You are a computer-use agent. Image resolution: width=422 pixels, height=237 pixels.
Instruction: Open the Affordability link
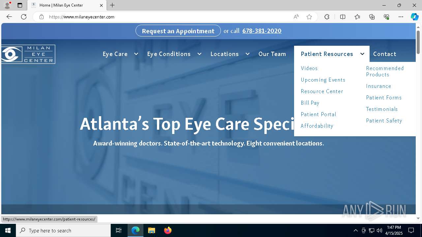tap(317, 126)
